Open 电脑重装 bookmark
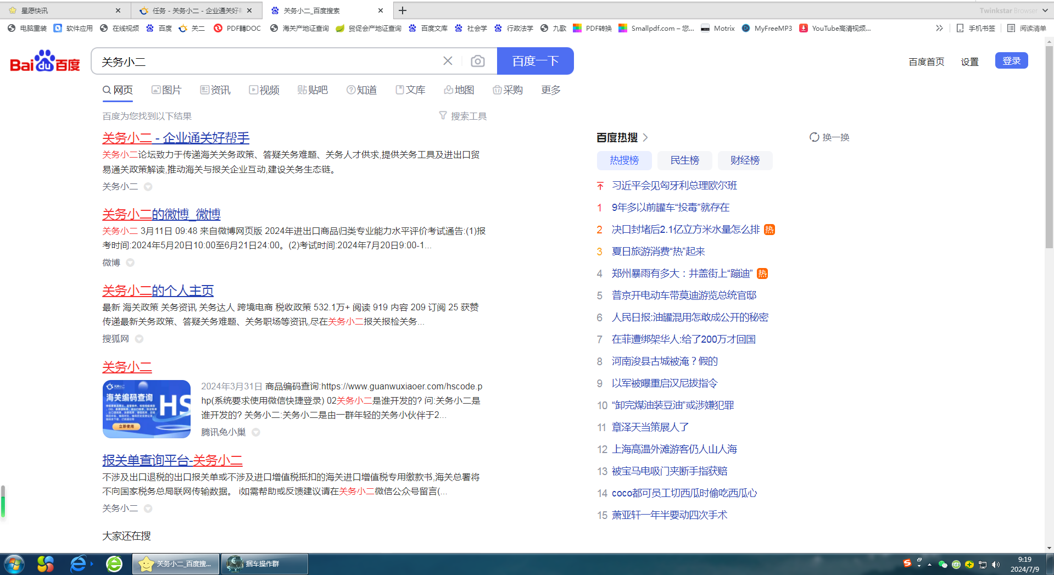The width and height of the screenshot is (1054, 575). [27, 28]
